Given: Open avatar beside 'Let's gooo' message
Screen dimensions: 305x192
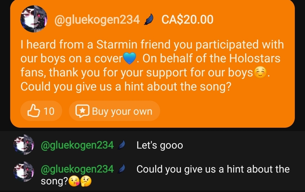Looking at the screenshot, I should [x=24, y=145].
